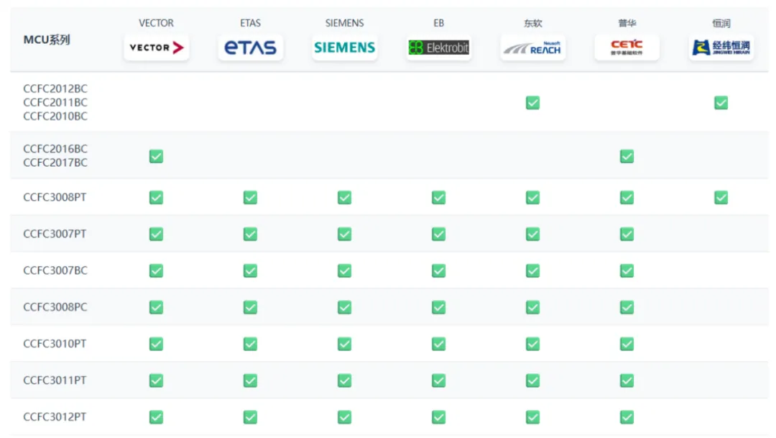Click the EB checkmark in CCFC3010PT row

[438, 344]
